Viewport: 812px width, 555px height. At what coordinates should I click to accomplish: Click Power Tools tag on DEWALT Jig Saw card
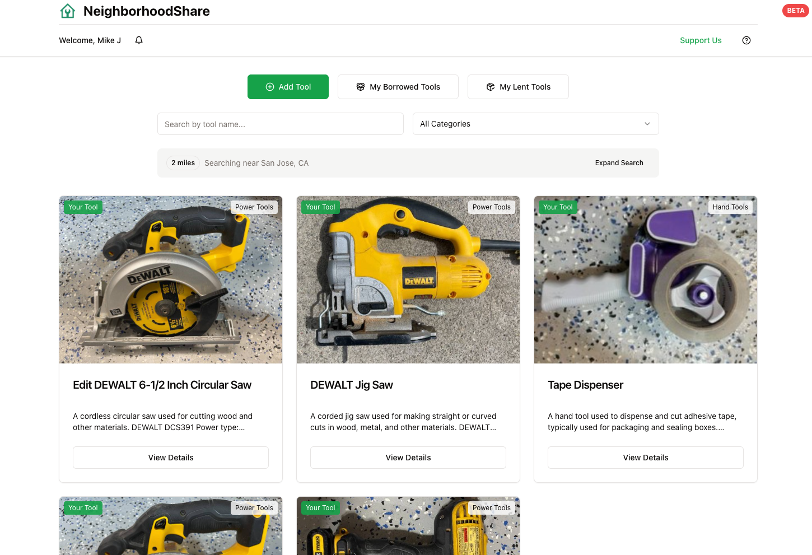tap(492, 207)
